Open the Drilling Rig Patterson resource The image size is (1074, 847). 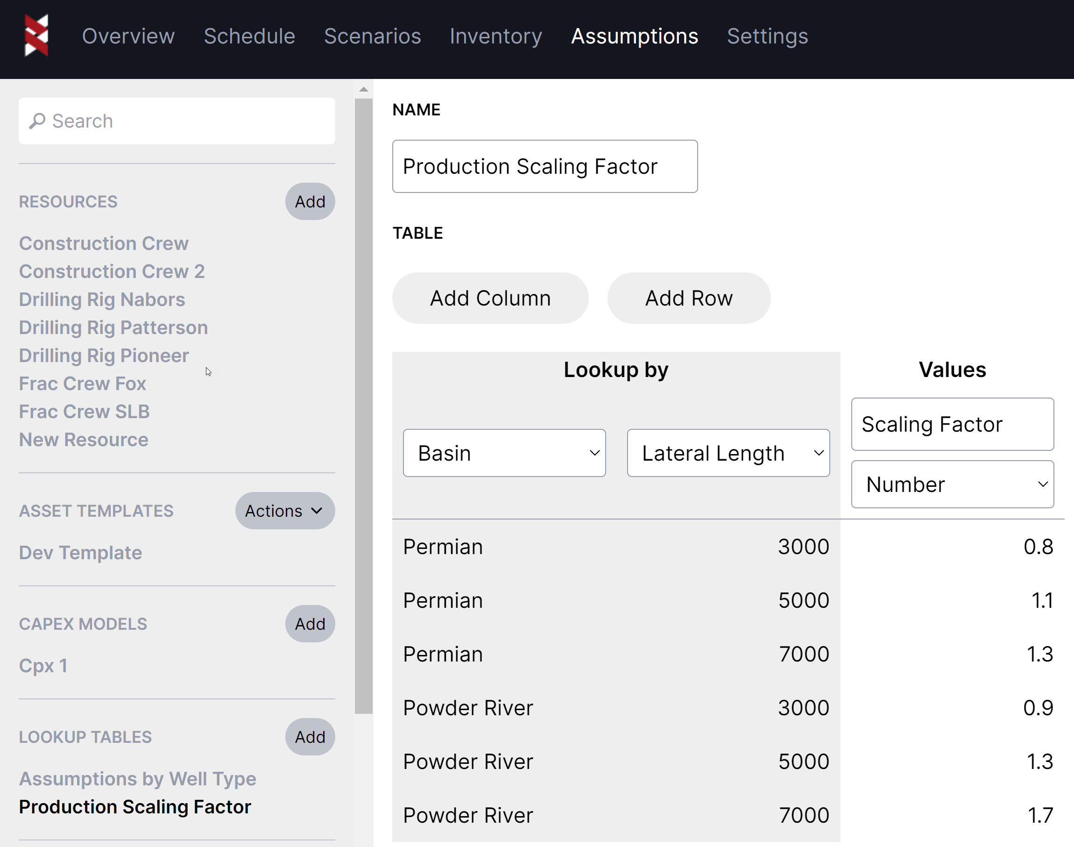[x=113, y=327]
